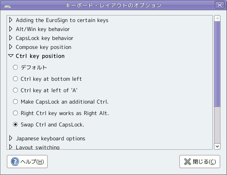The image size is (227, 175).
Task: Select Ctrl key at bottom left
Action: (x=15, y=79)
